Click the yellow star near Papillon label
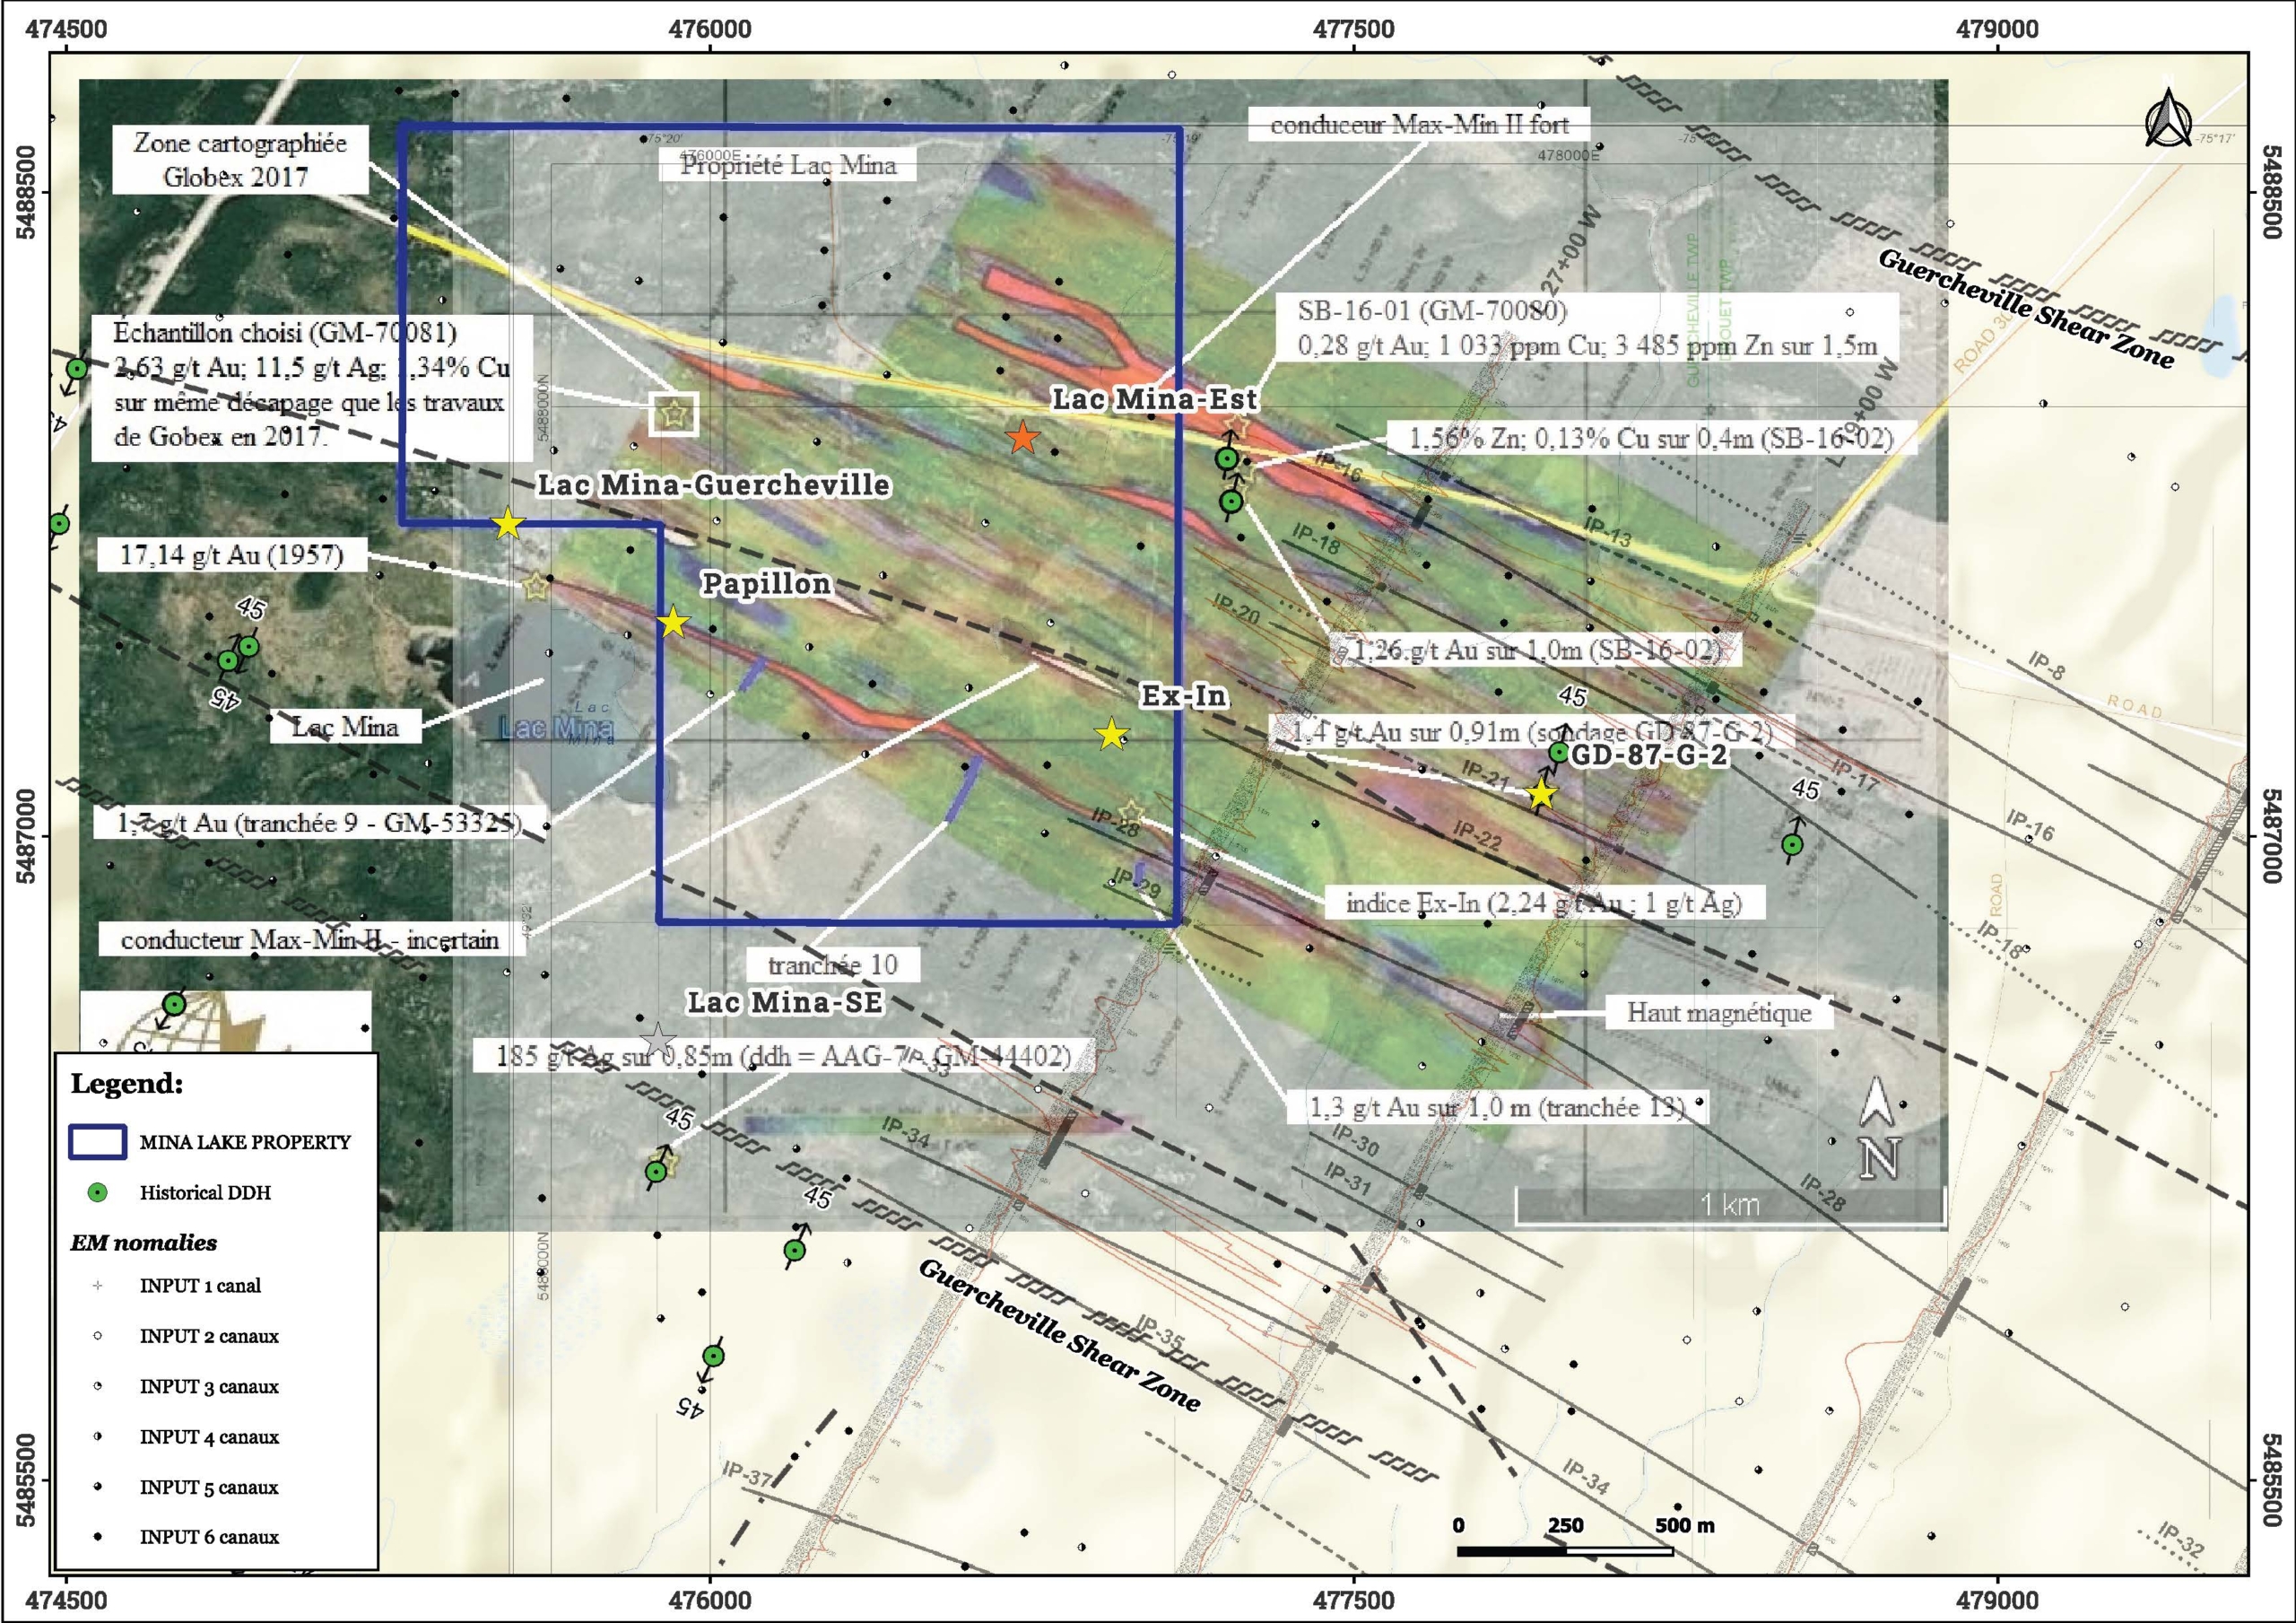2296x1623 pixels. coord(674,623)
